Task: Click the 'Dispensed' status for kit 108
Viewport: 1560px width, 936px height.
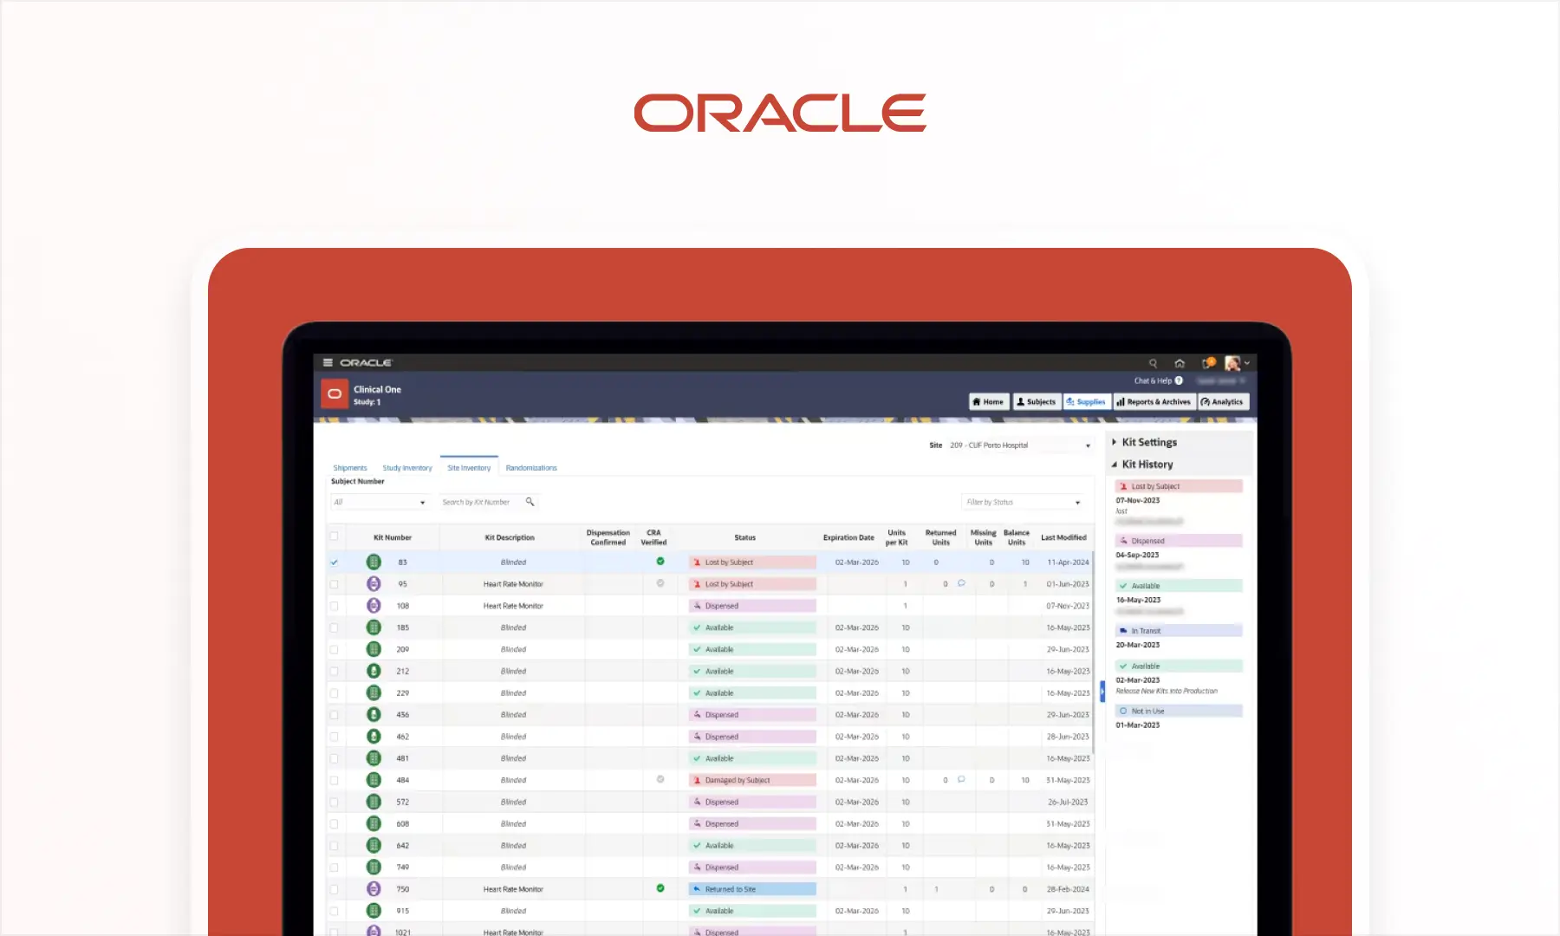Action: (752, 606)
